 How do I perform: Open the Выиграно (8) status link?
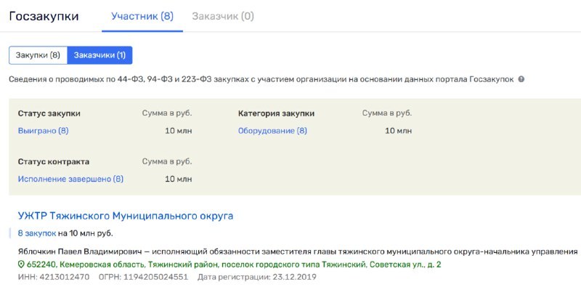(x=44, y=131)
